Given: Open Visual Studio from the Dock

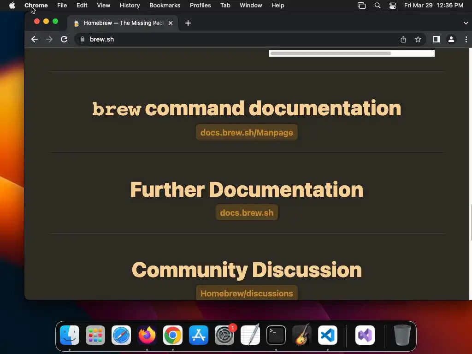Looking at the screenshot, I should coord(365,335).
